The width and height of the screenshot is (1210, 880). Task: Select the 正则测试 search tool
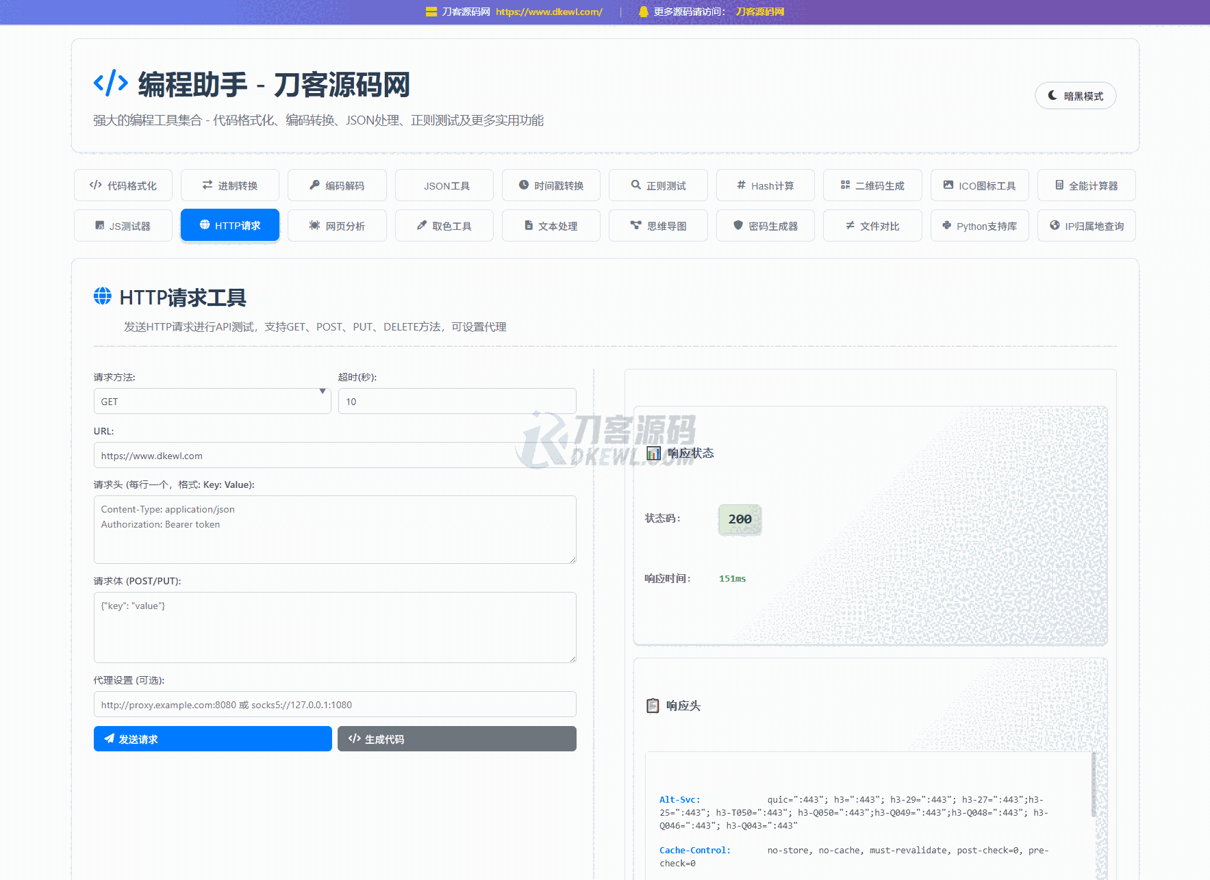point(658,185)
